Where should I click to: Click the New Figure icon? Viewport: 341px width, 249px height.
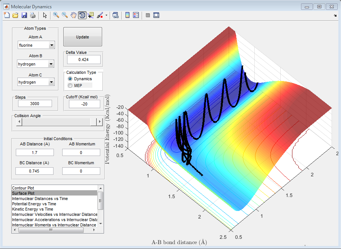7,15
